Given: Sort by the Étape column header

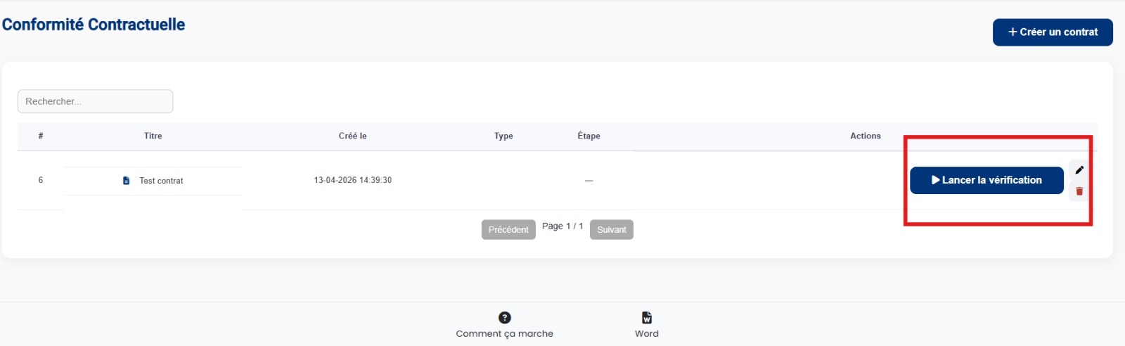Looking at the screenshot, I should tap(589, 136).
